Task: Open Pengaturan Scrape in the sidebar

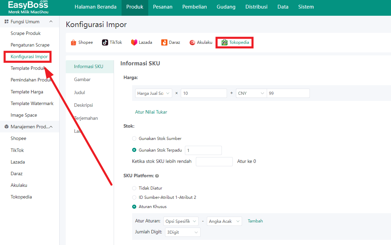Action: (x=30, y=45)
